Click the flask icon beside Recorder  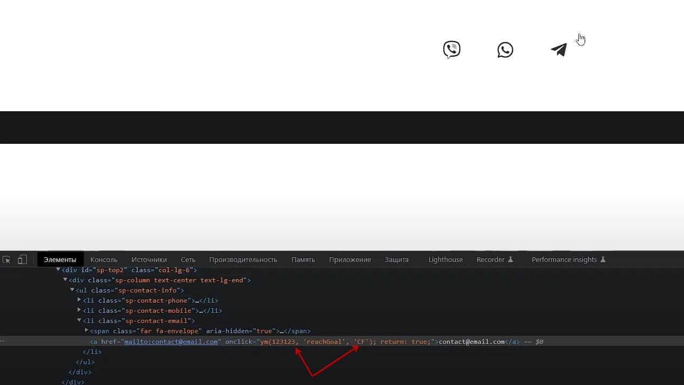pyautogui.click(x=510, y=260)
